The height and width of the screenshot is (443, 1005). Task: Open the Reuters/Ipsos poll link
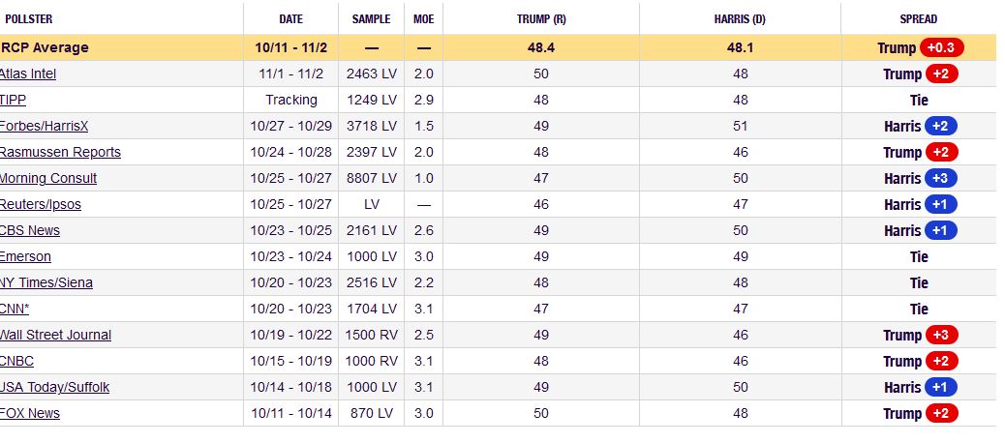click(x=41, y=204)
